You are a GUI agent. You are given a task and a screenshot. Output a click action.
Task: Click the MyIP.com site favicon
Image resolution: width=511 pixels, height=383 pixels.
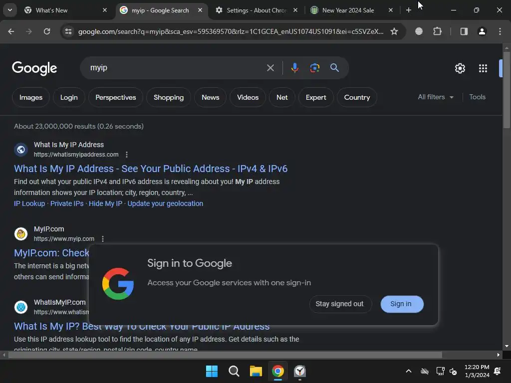pos(21,234)
